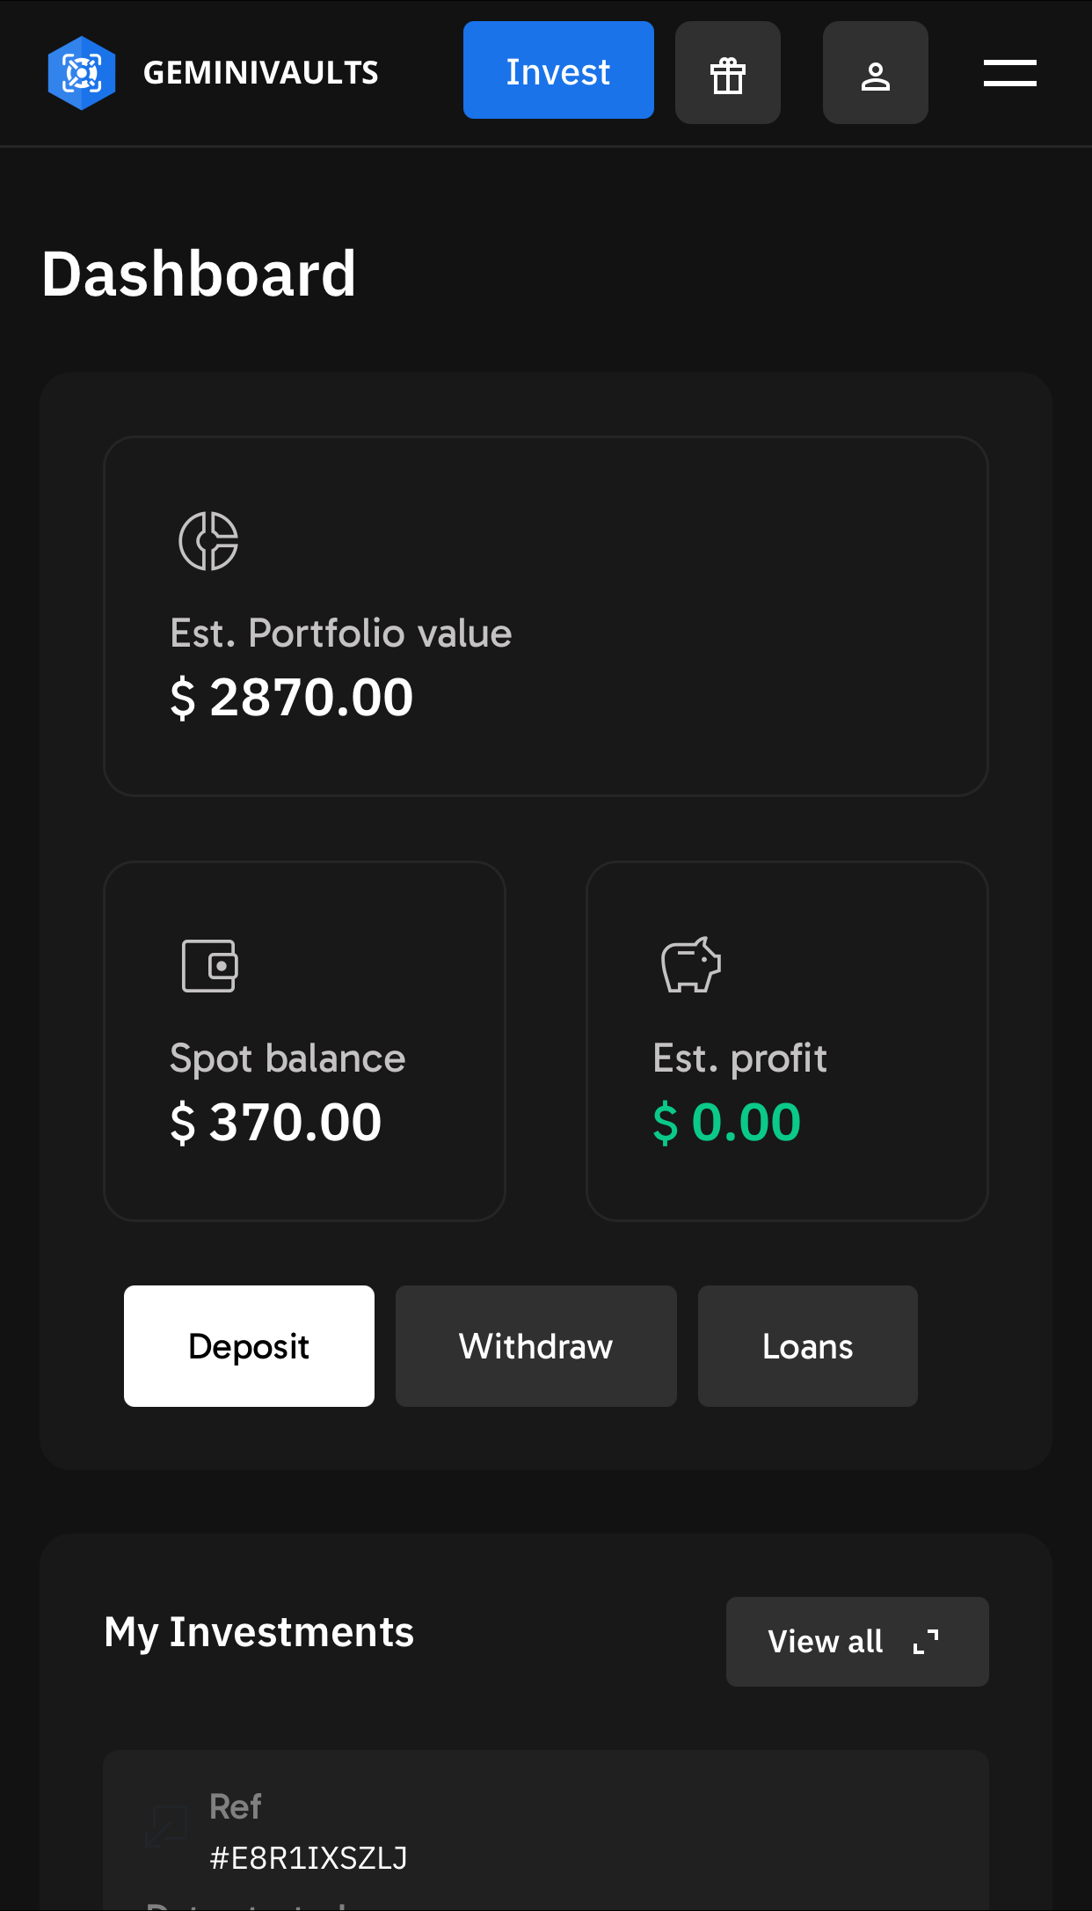This screenshot has height=1911, width=1092.
Task: Click the expand icon beside View all
Action: point(926,1642)
